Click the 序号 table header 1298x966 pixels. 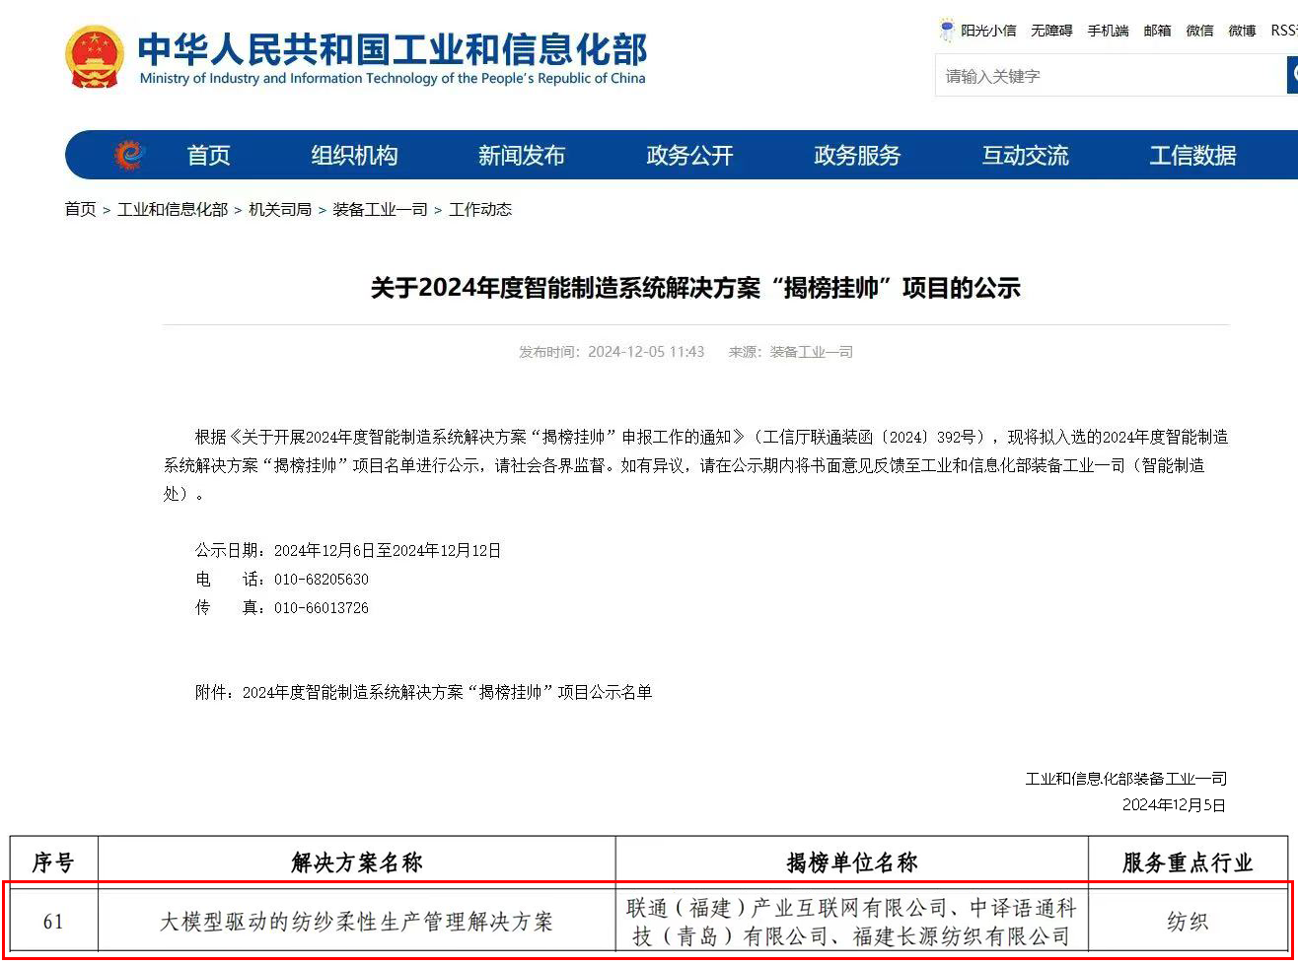coord(53,862)
